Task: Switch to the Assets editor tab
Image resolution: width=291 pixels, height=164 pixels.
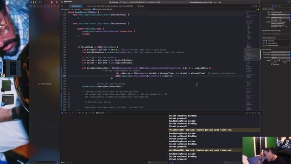Action: click(141, 6)
